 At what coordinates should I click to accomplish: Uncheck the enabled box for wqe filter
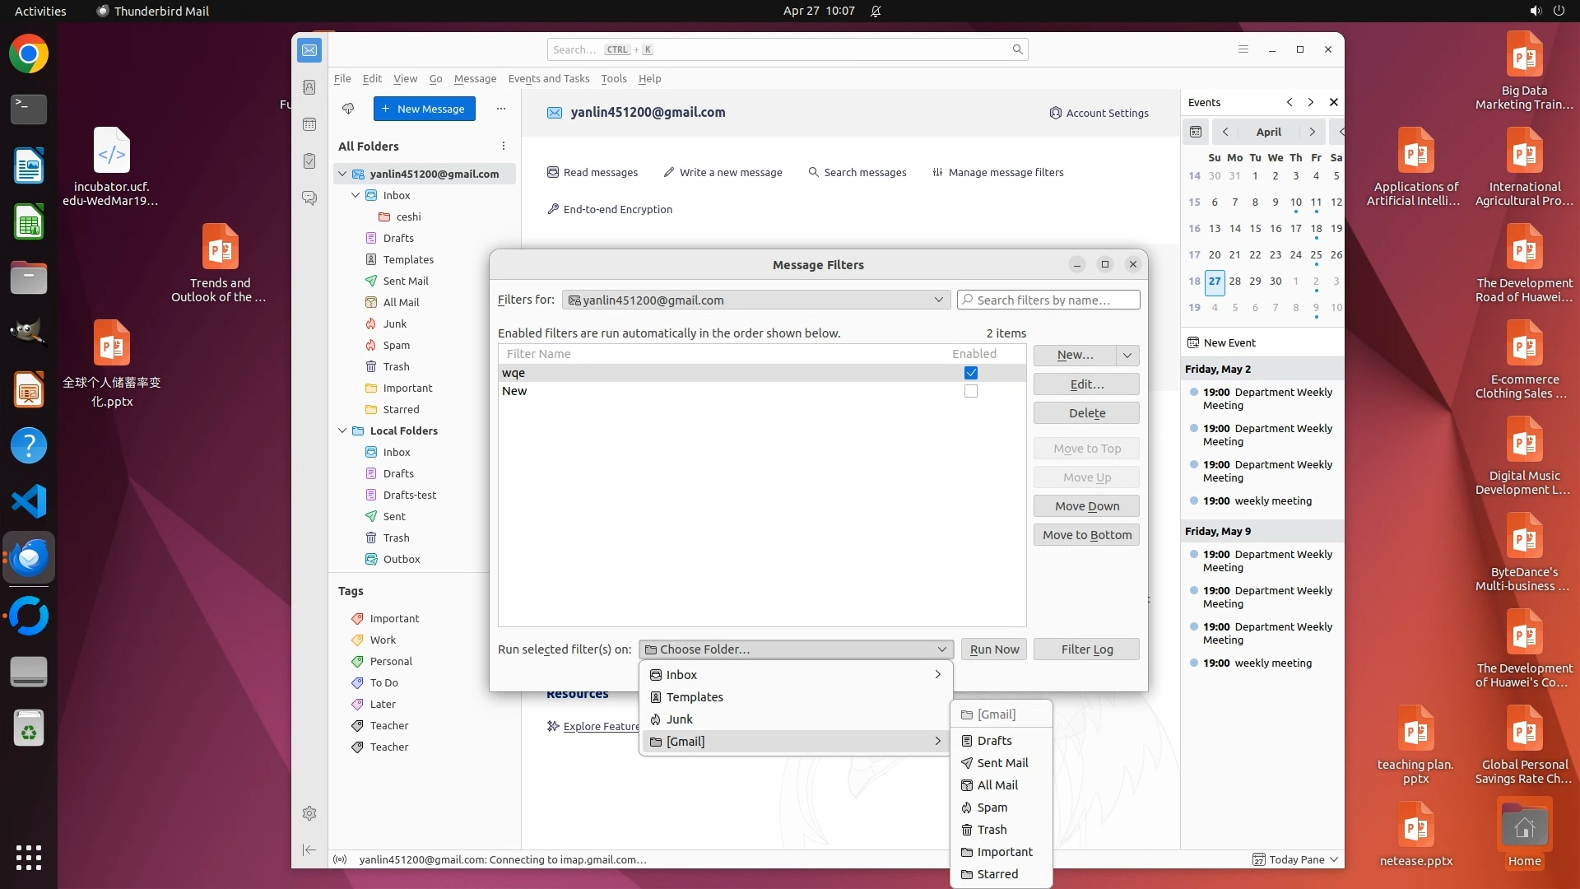pyautogui.click(x=971, y=373)
